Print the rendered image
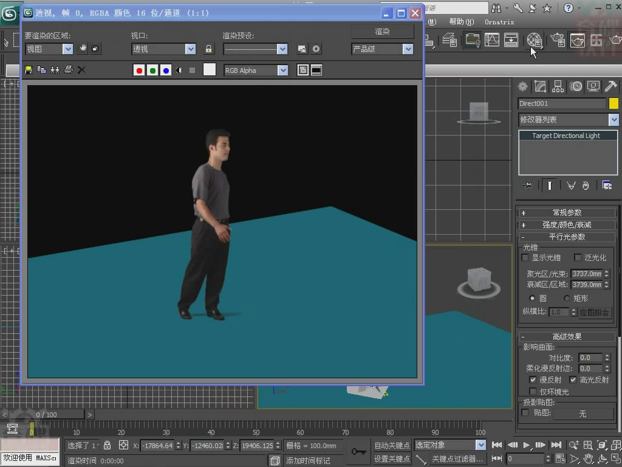This screenshot has height=467, width=622. [68, 70]
